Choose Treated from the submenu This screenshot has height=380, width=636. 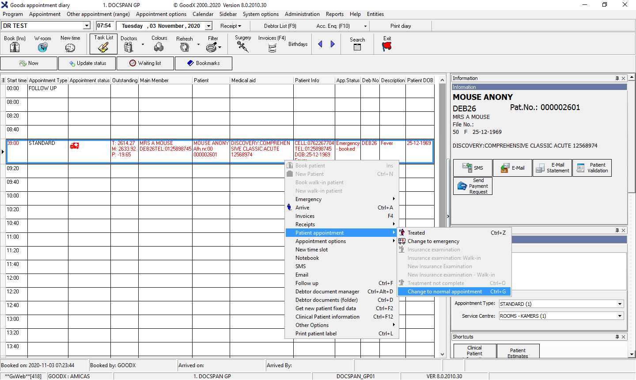416,233
